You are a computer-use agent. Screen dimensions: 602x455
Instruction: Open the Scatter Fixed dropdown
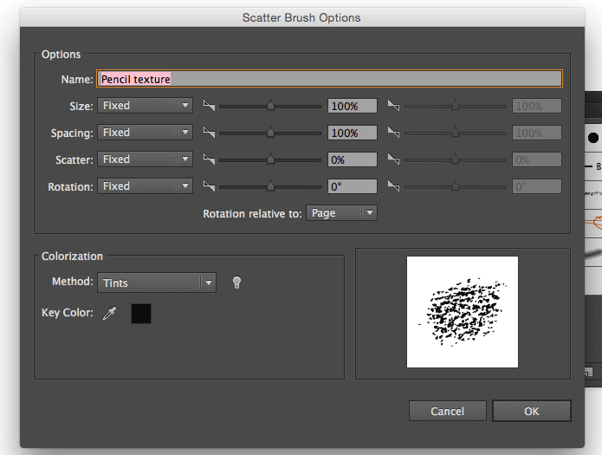tap(145, 159)
